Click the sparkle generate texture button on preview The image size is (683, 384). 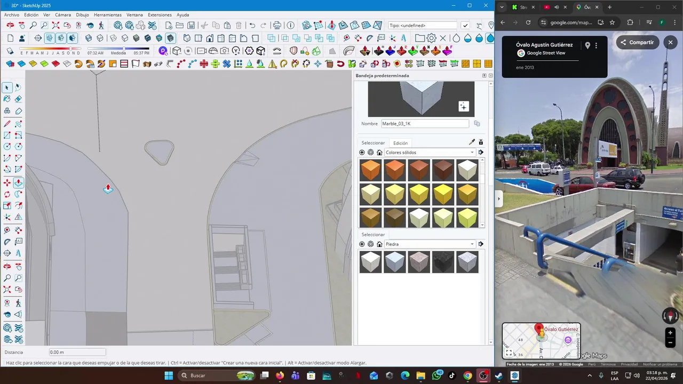pos(463,107)
